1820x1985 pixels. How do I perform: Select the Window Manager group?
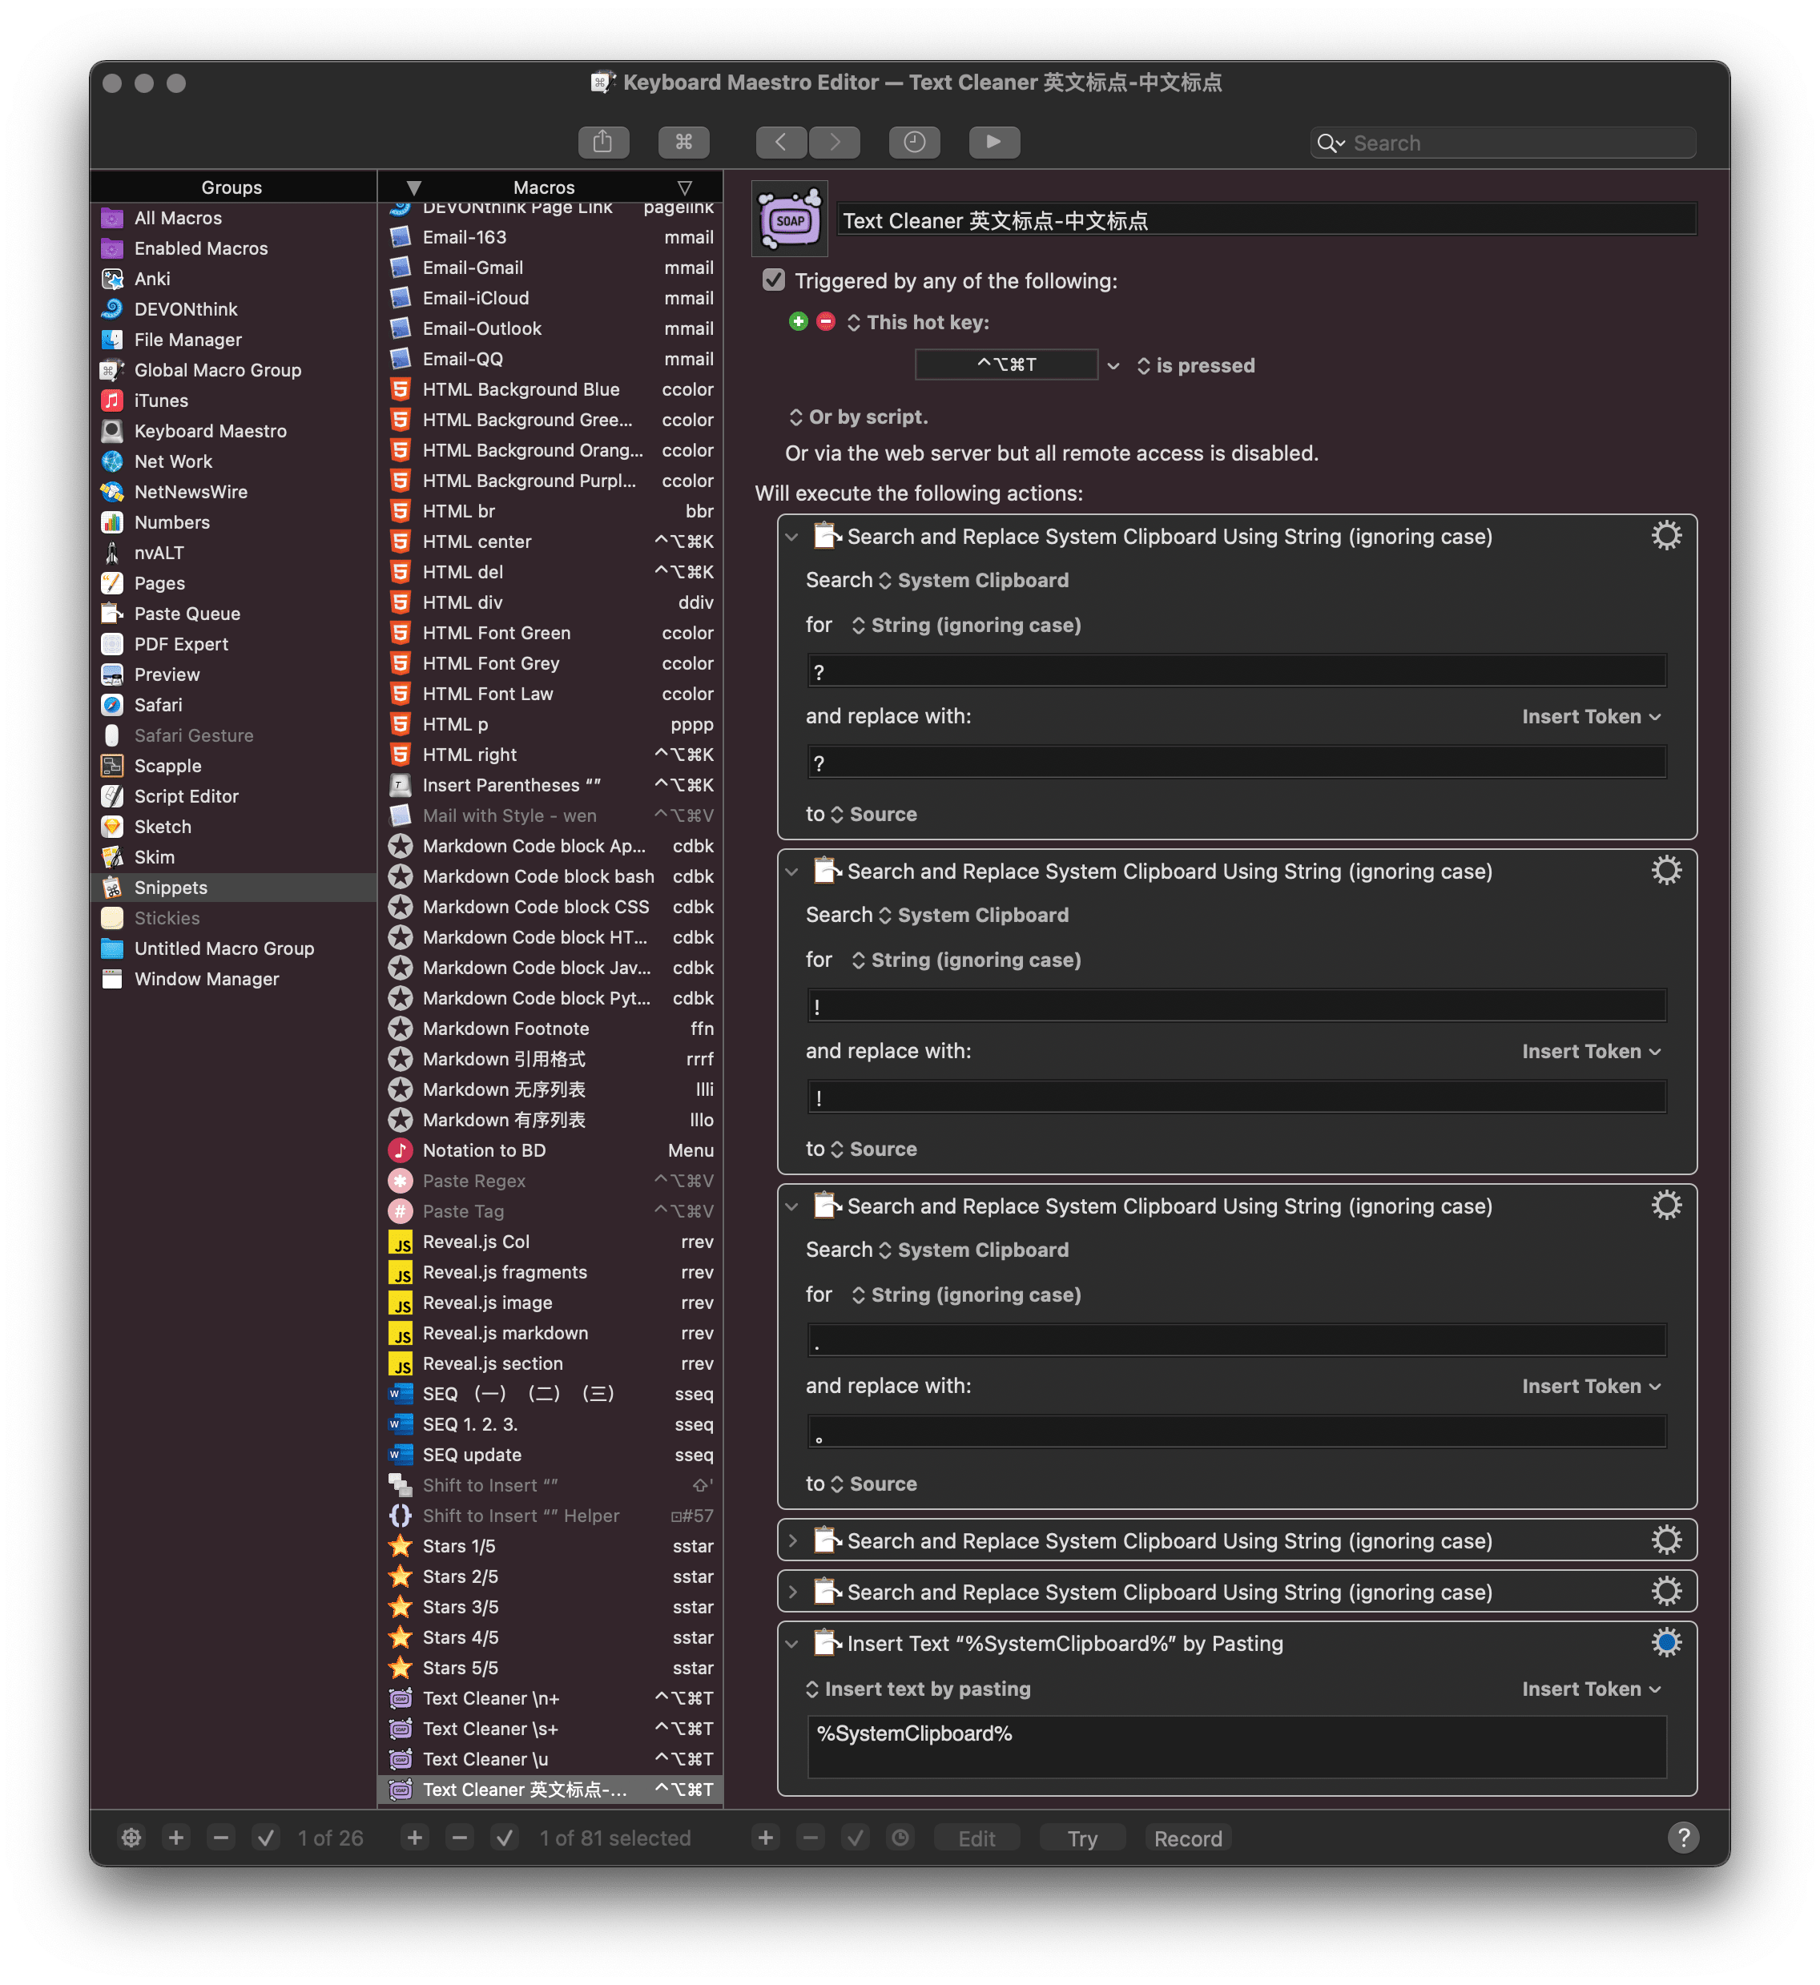click(x=233, y=979)
